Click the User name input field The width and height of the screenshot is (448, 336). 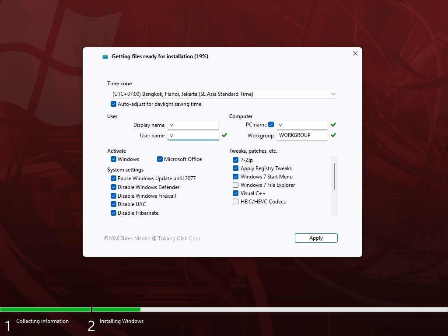point(193,135)
